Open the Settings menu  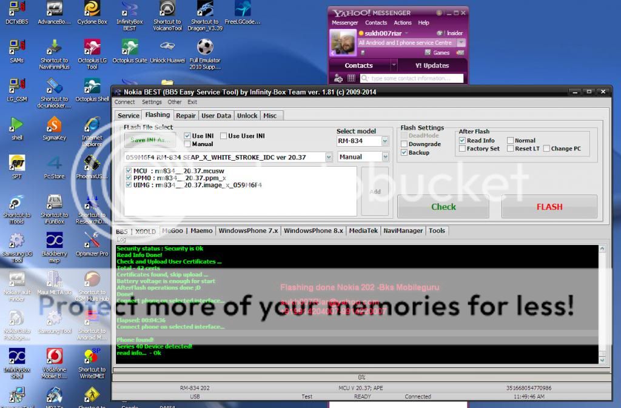tap(152, 102)
